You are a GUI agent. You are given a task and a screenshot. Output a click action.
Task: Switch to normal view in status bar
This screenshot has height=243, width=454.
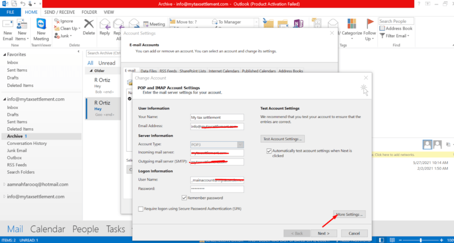coord(382,240)
